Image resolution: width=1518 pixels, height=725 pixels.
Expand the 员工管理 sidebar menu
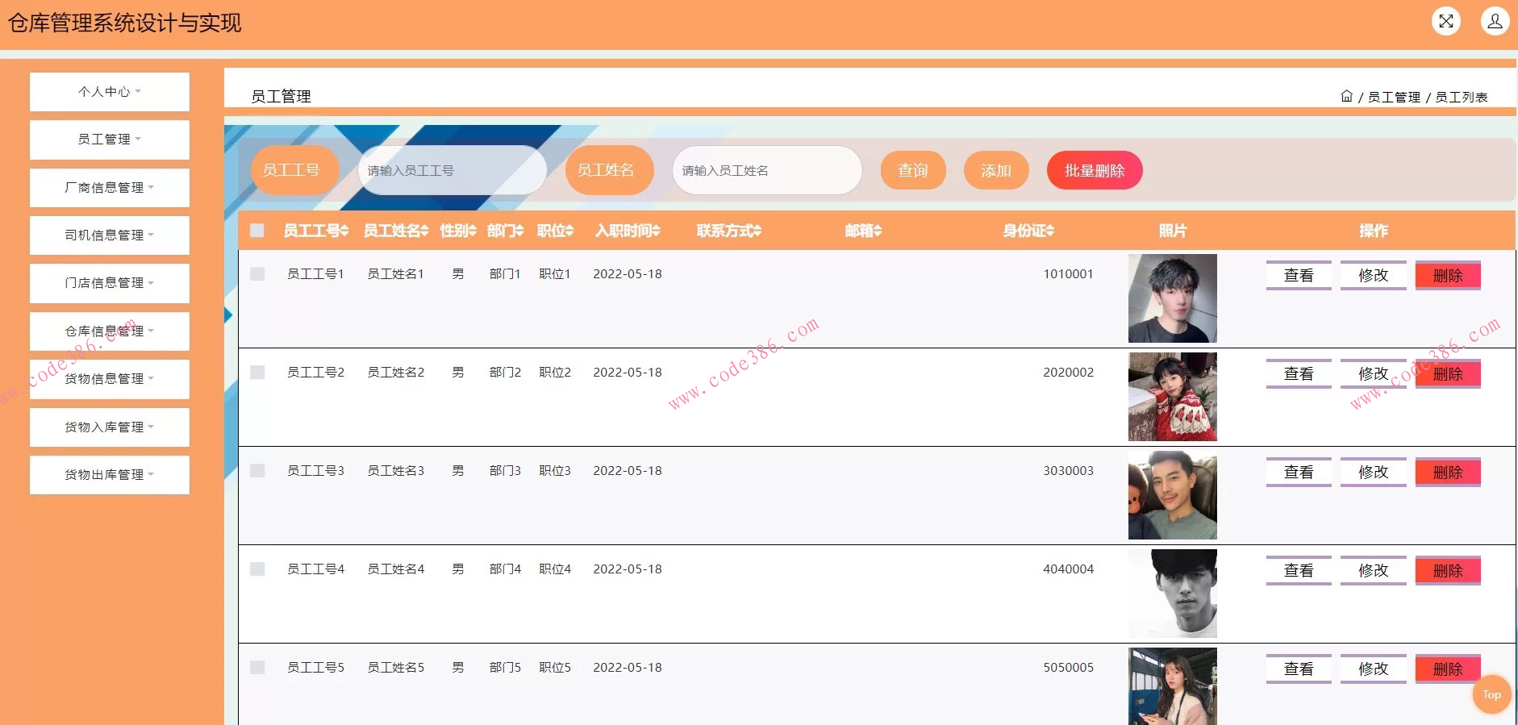(x=110, y=140)
